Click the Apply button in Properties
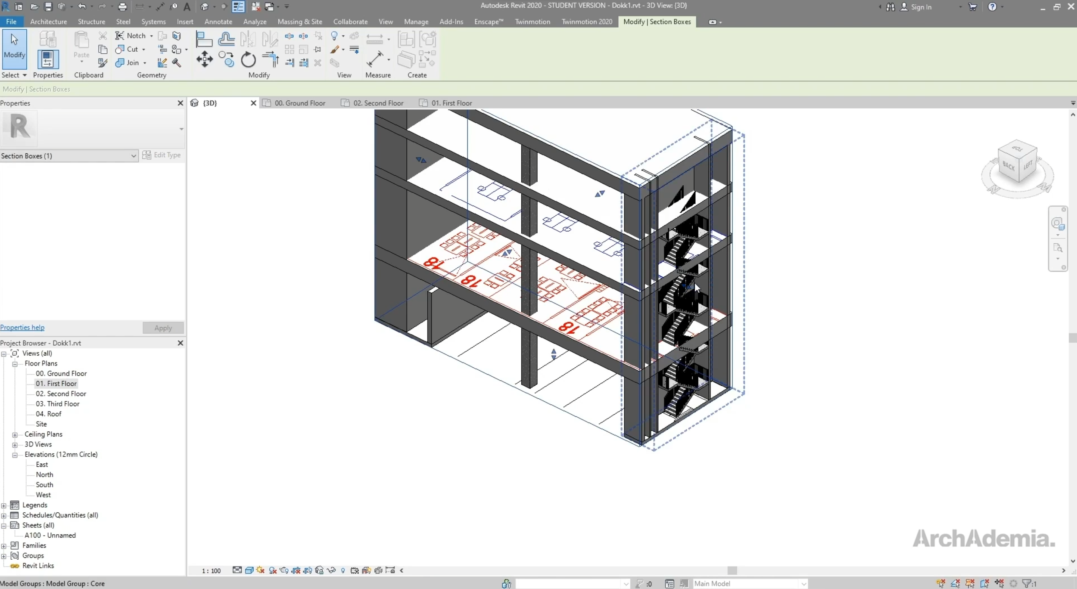This screenshot has width=1077, height=589. (x=163, y=328)
